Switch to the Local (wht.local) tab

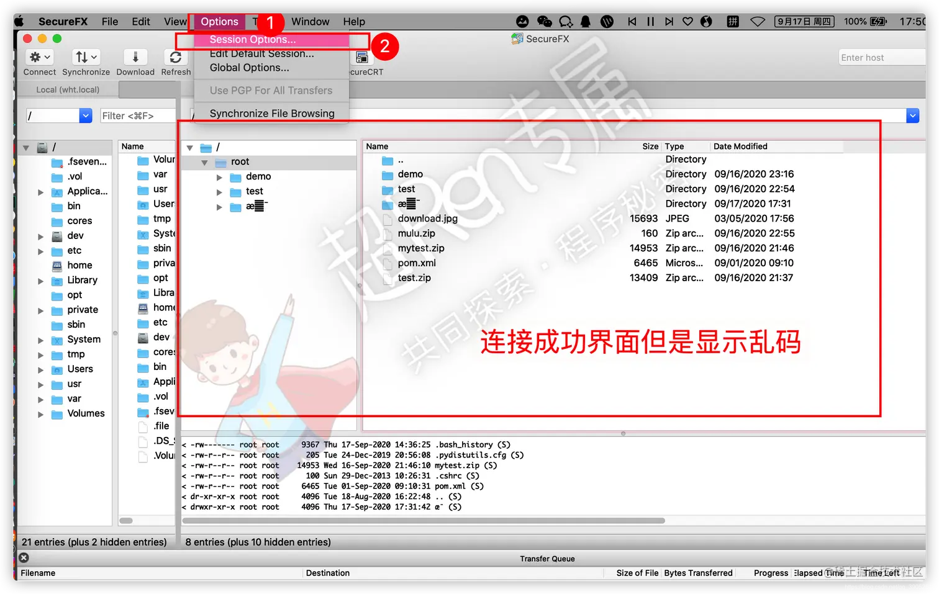pyautogui.click(x=68, y=89)
